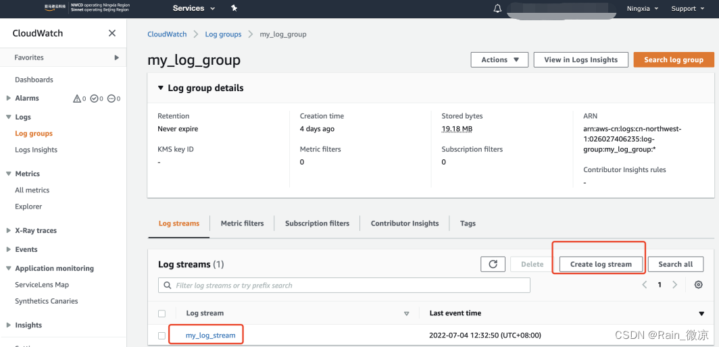
Task: Go to next page of log streams
Action: pyautogui.click(x=674, y=285)
